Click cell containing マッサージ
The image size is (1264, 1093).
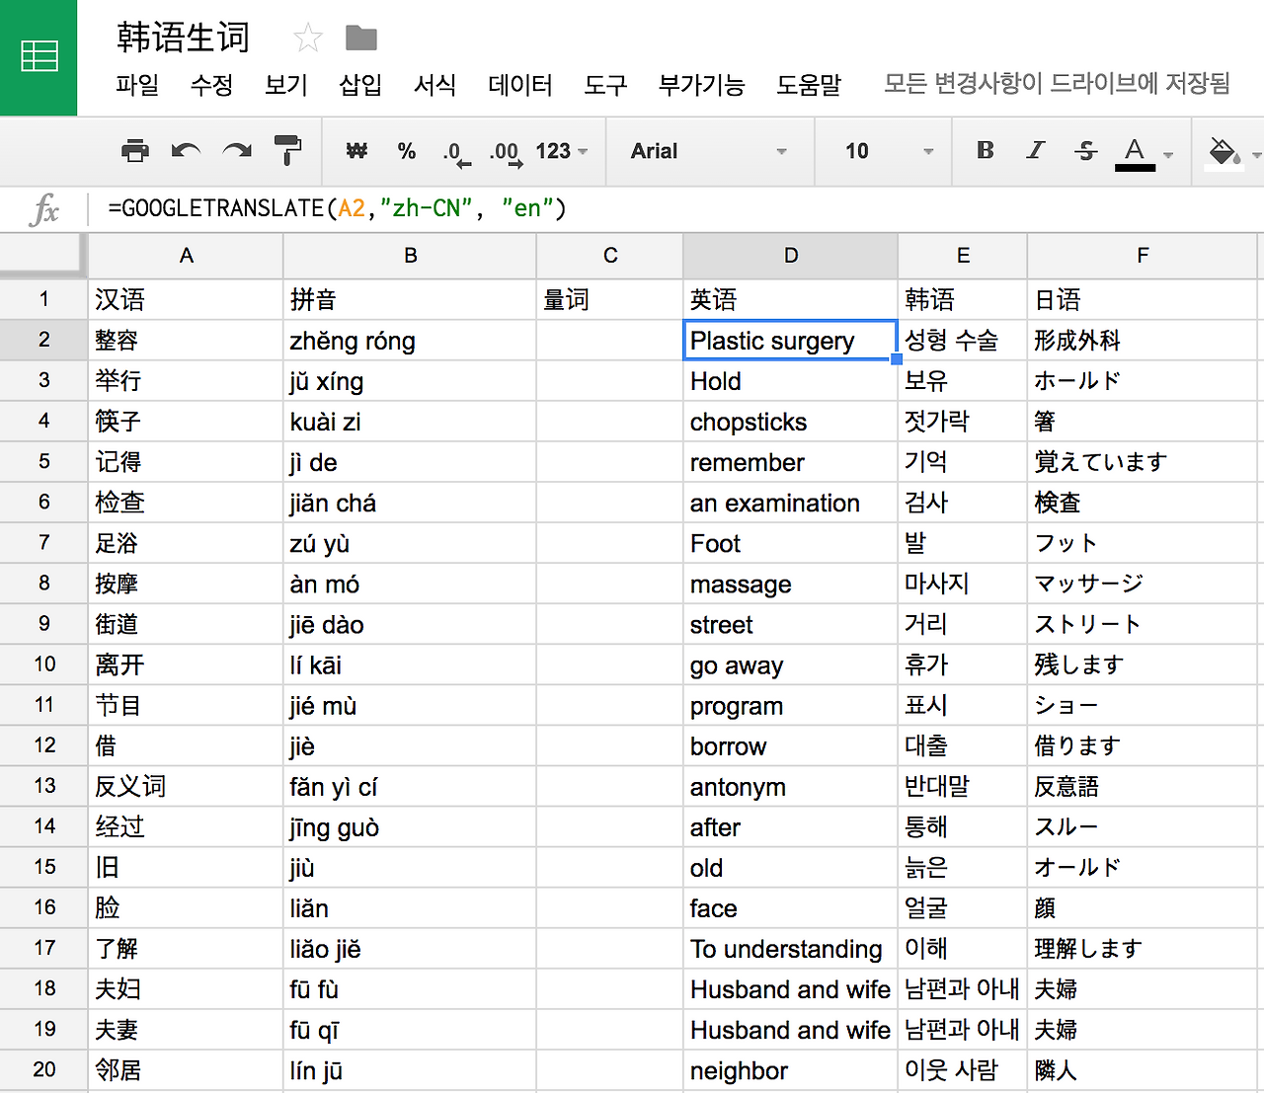pos(1143,584)
